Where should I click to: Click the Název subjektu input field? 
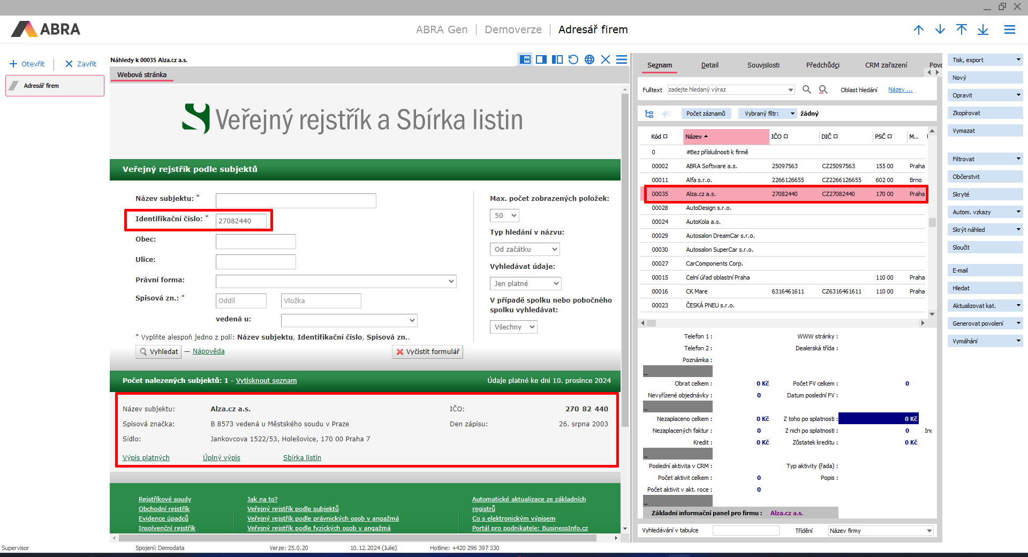296,201
